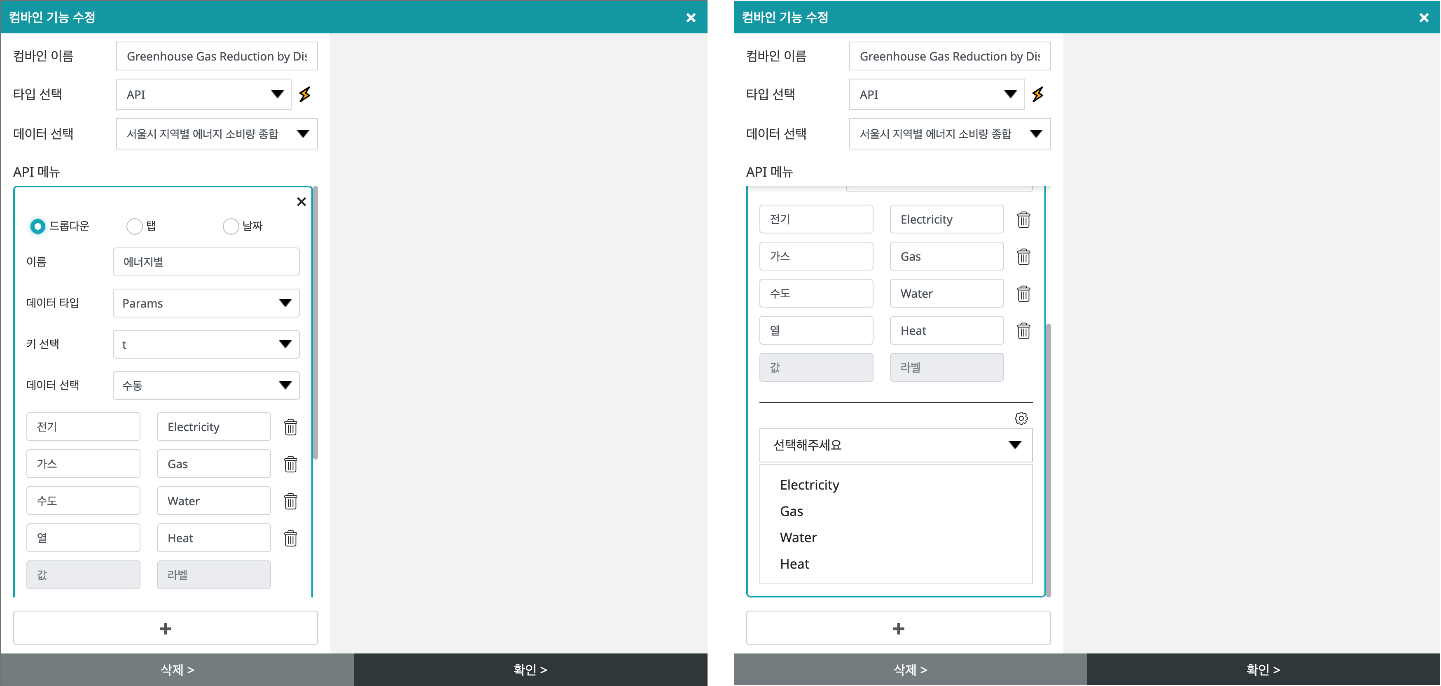The width and height of the screenshot is (1441, 686).
Task: Click lightning bolt icon in right dialog
Action: pos(1038,94)
